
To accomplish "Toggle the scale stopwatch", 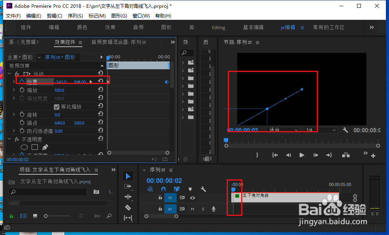I will [22, 90].
